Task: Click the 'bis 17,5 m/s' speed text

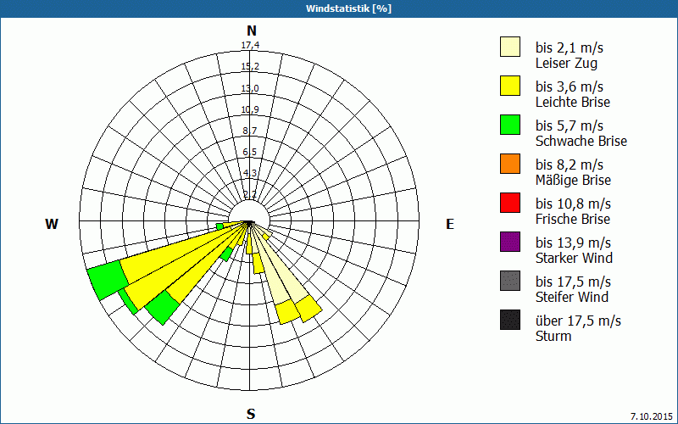Action: [x=574, y=282]
